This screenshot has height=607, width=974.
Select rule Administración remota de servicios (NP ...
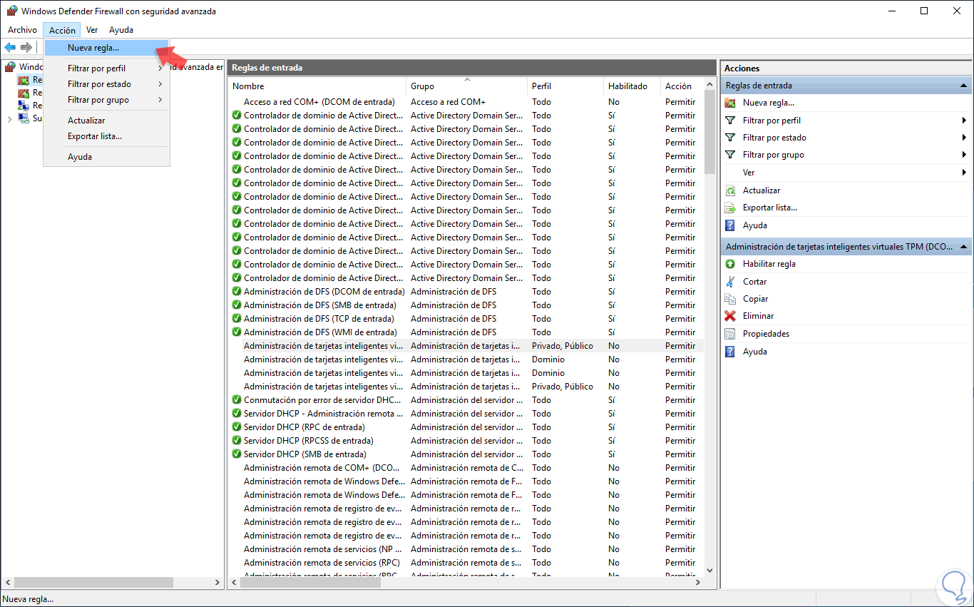pyautogui.click(x=322, y=549)
